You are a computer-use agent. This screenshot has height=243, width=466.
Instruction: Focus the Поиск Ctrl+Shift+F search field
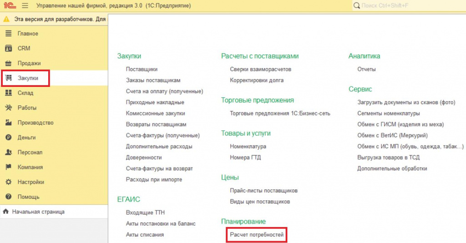click(x=409, y=5)
